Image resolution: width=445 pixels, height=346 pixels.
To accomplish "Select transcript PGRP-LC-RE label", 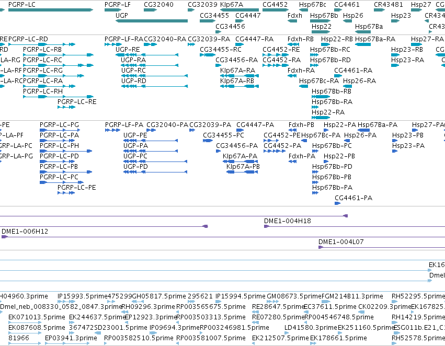I will [x=77, y=102].
